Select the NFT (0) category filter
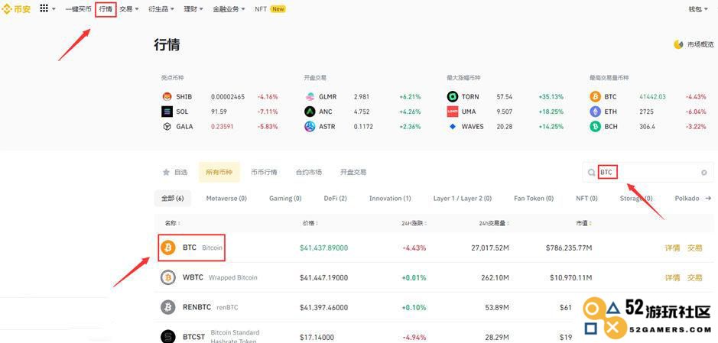 point(586,199)
